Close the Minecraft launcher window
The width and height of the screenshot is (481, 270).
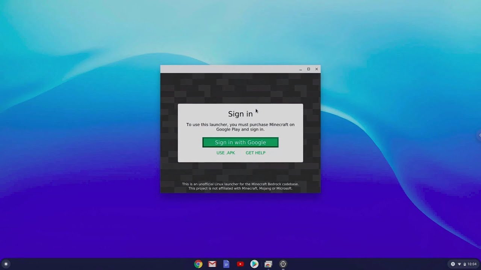click(x=317, y=69)
